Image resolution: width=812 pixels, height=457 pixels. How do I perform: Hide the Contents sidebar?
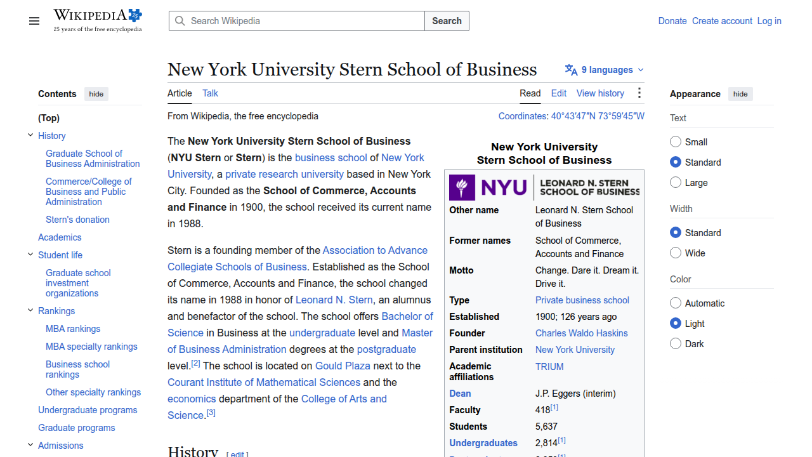(96, 94)
